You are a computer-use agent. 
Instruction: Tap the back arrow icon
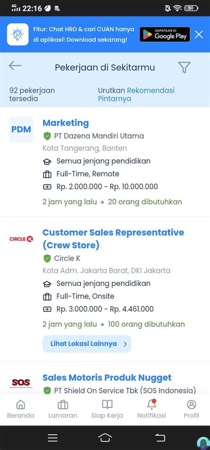pyautogui.click(x=15, y=66)
